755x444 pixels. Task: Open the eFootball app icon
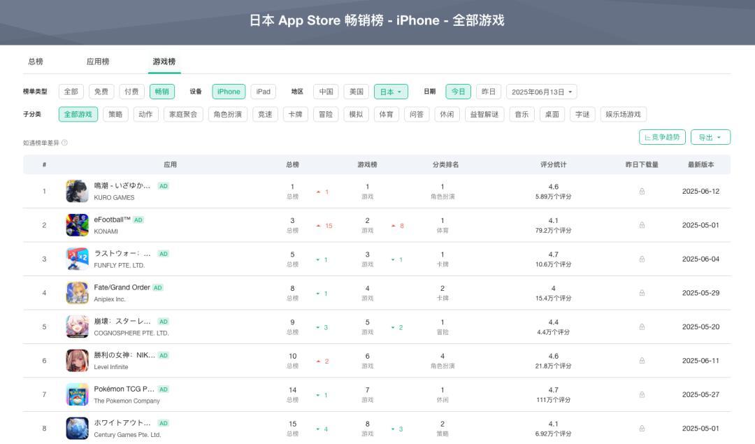[77, 225]
